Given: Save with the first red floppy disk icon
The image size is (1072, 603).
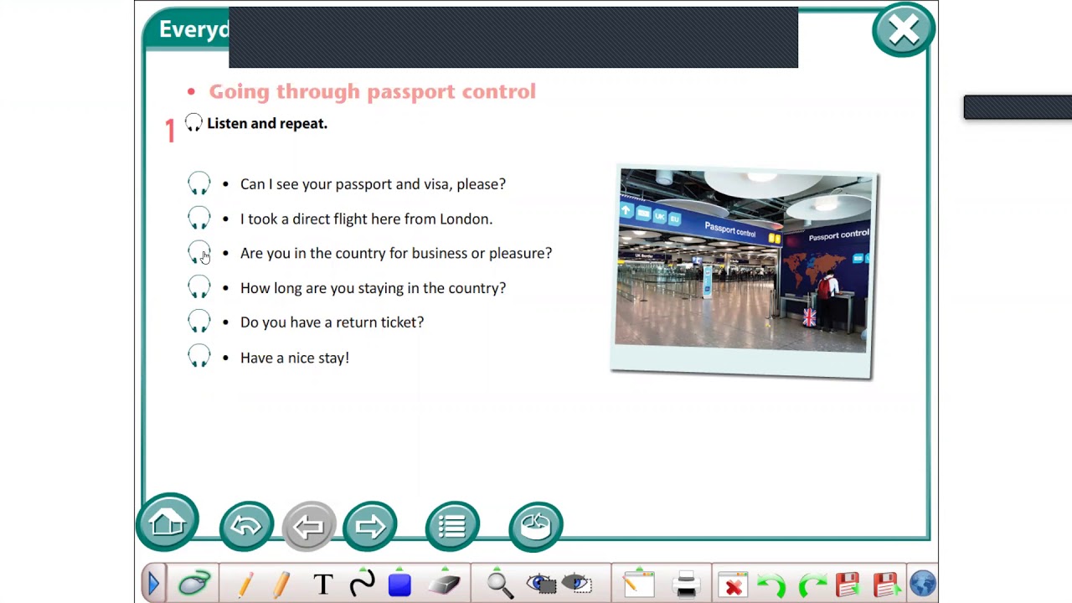Looking at the screenshot, I should 848,584.
